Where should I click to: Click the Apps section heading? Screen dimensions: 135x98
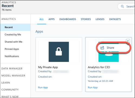tap(39, 31)
